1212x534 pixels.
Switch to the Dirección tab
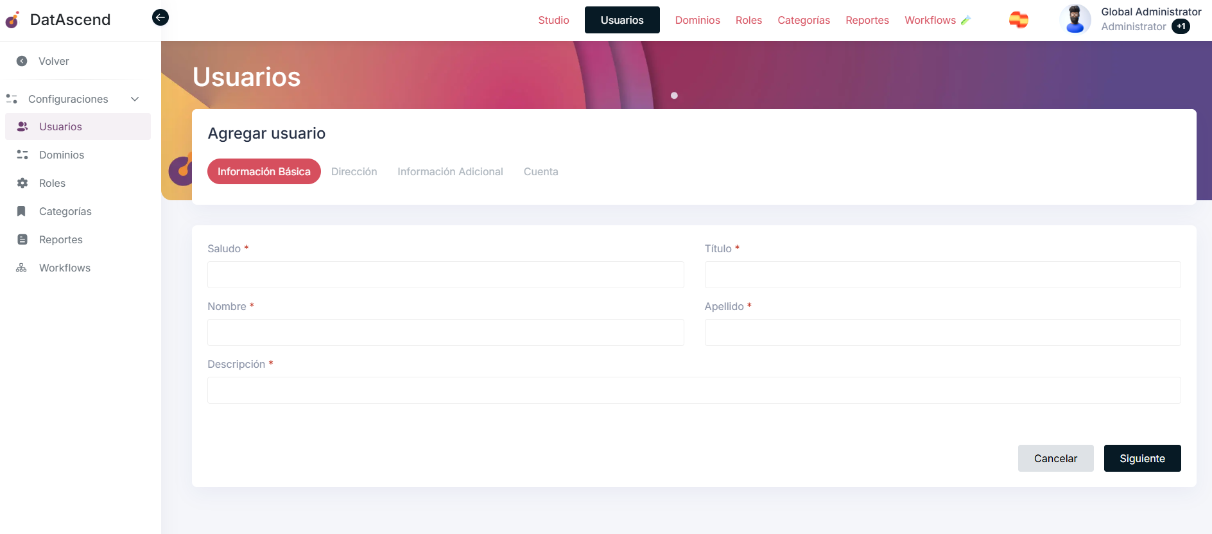click(354, 171)
